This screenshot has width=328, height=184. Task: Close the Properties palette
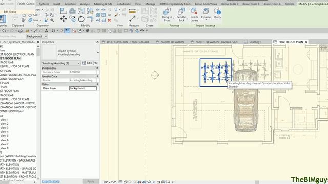[97, 42]
